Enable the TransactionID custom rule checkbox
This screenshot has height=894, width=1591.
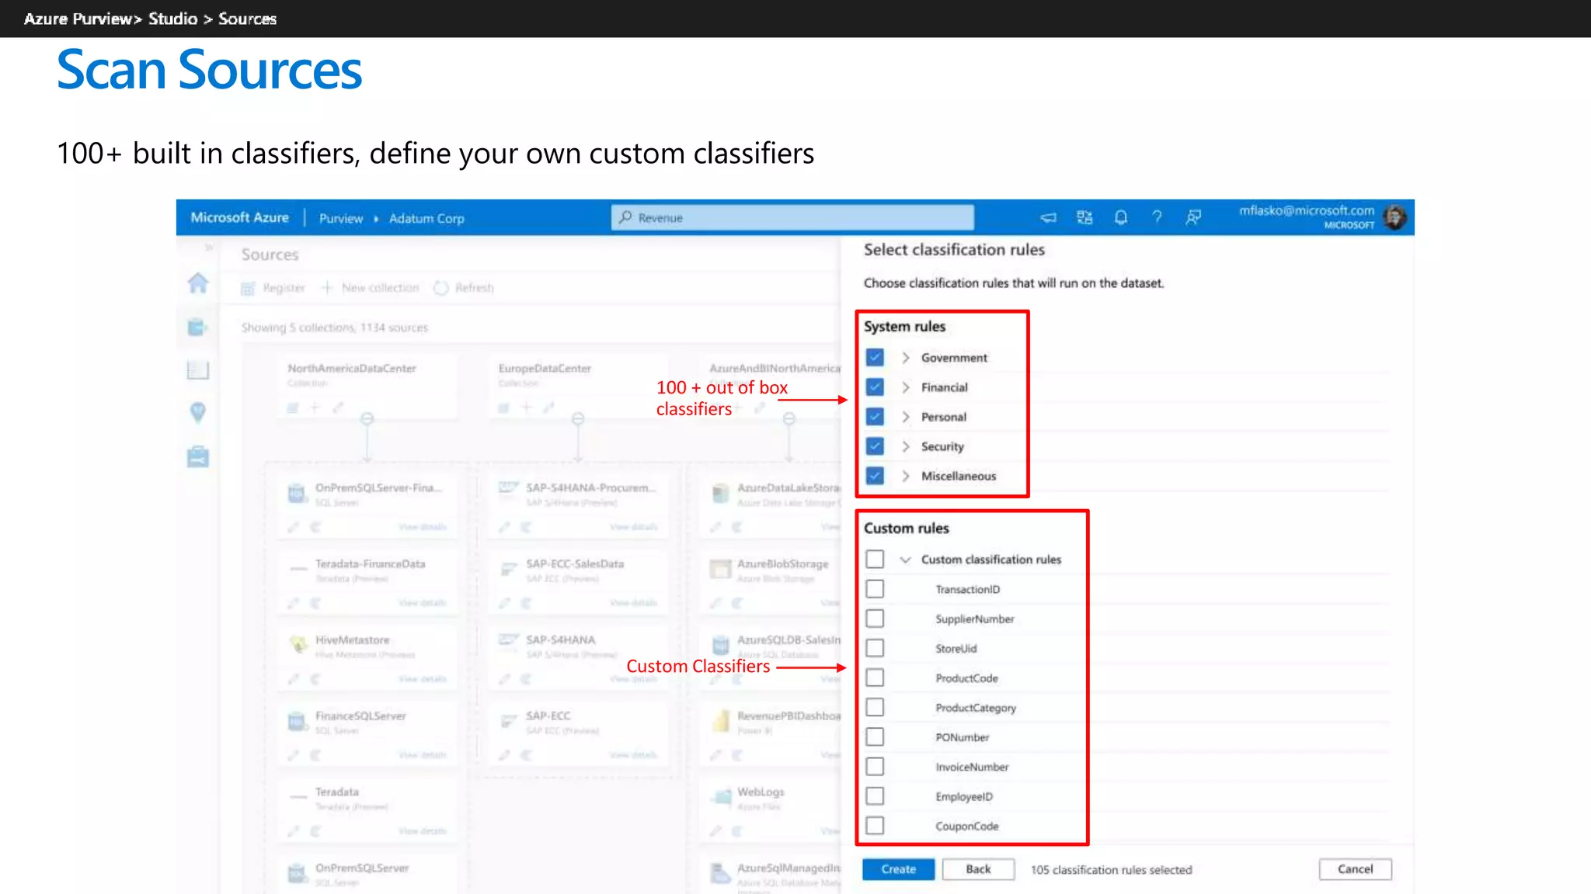875,589
